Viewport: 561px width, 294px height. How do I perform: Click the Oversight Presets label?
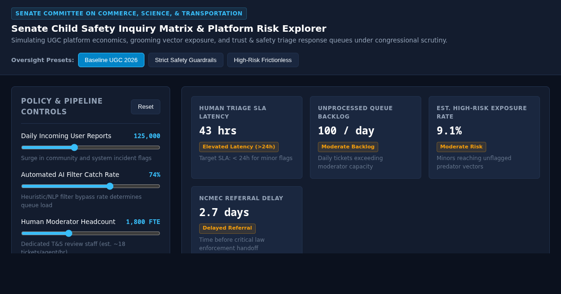[43, 60]
